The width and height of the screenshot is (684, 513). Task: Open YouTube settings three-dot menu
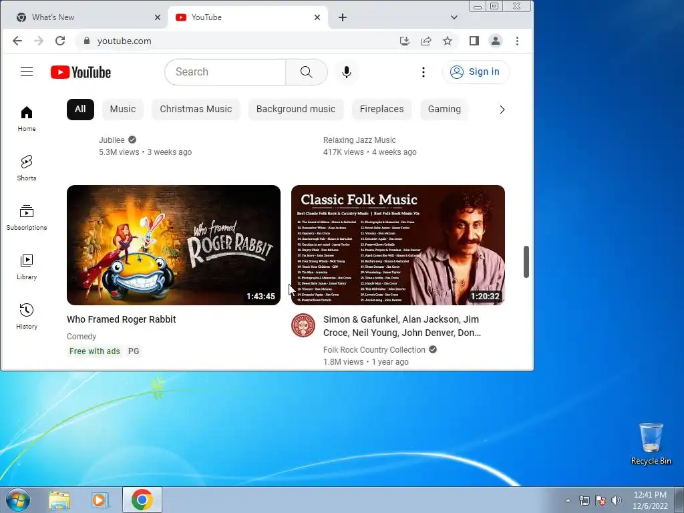423,72
